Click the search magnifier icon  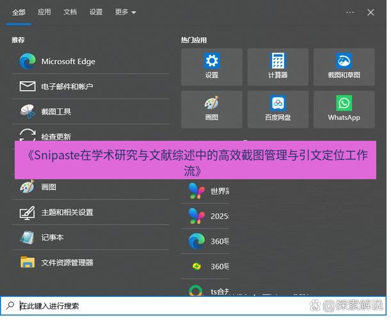click(10, 305)
